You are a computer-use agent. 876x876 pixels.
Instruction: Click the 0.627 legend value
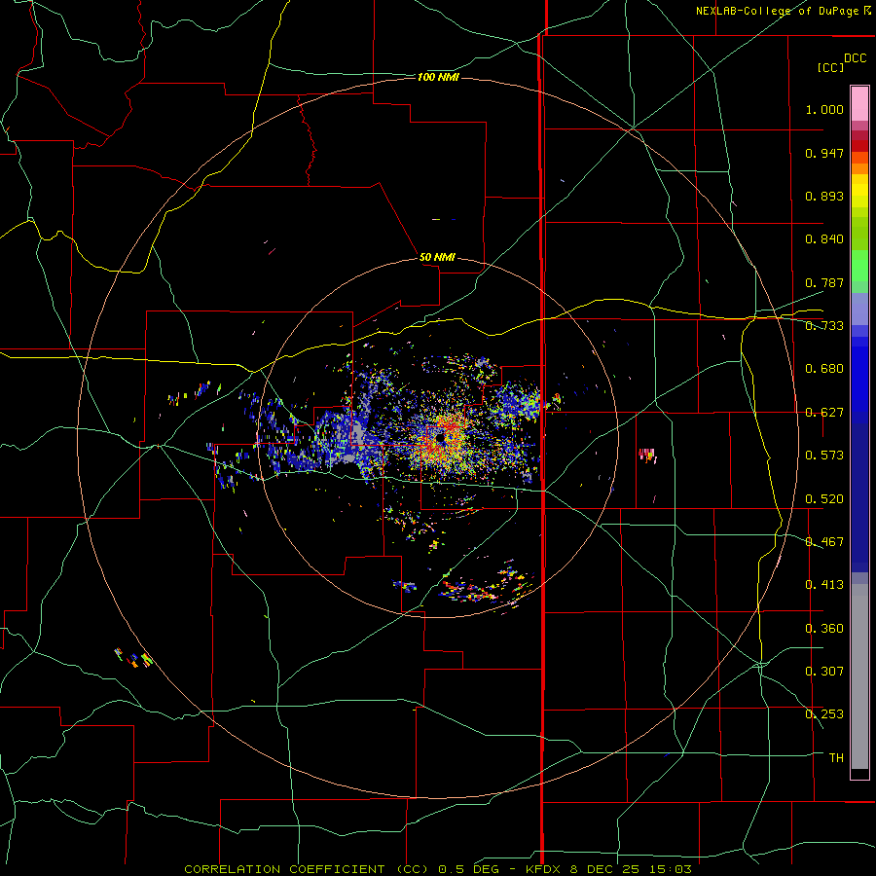[x=824, y=413]
